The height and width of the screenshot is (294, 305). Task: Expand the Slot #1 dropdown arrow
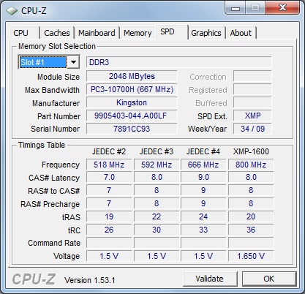point(73,62)
